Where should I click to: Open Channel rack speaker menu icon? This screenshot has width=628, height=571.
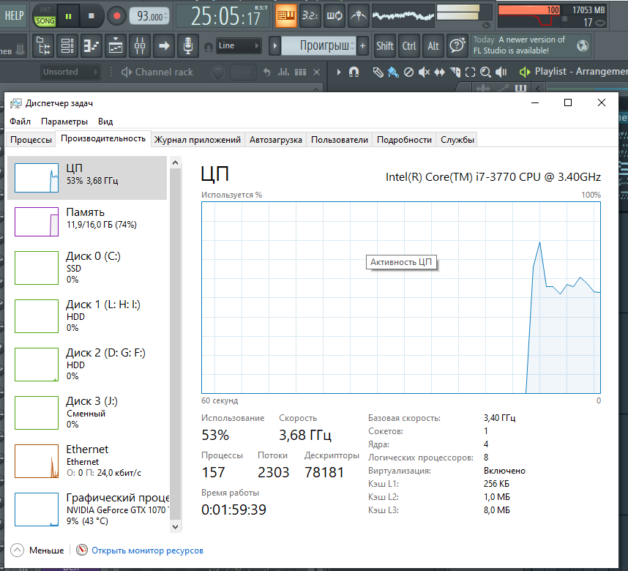(127, 72)
